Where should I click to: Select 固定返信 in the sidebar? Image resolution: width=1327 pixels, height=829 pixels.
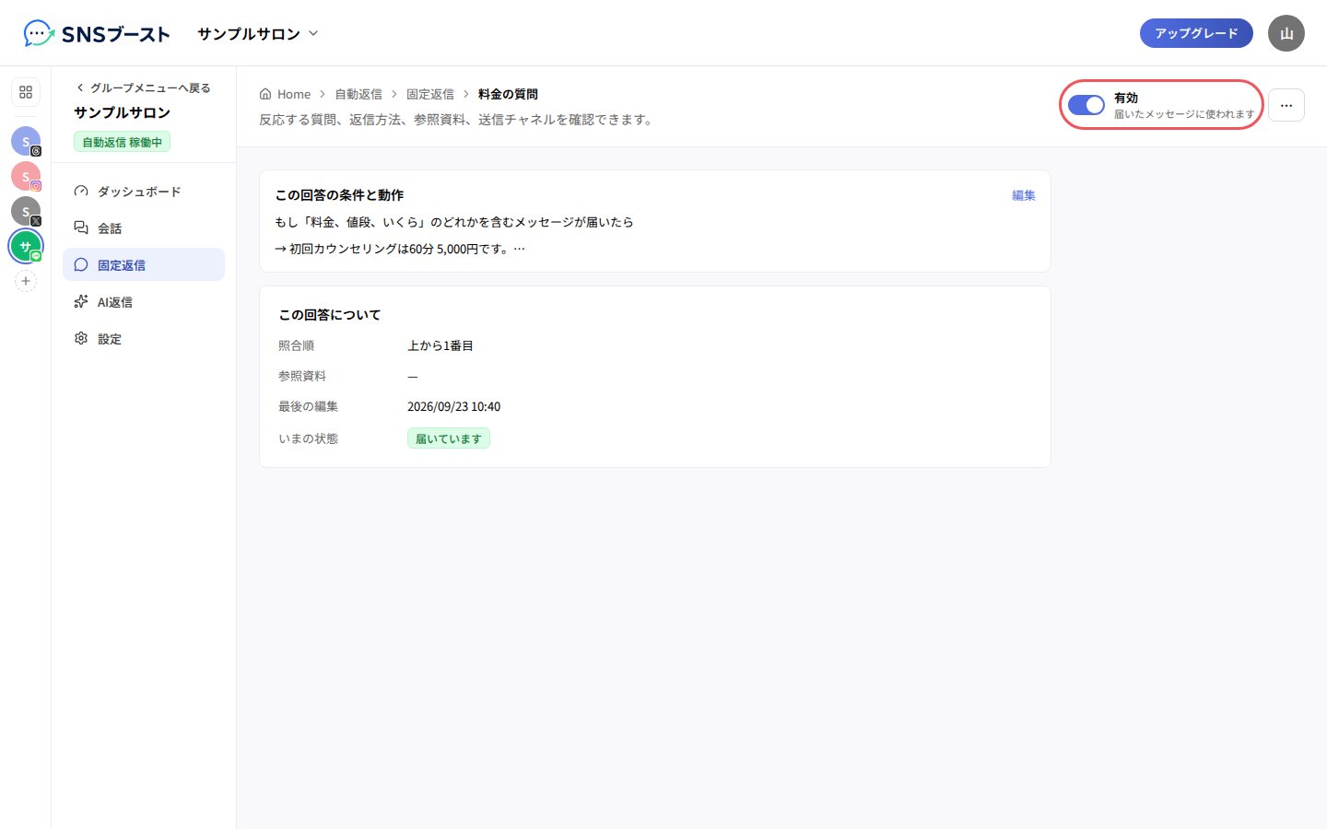pyautogui.click(x=144, y=265)
